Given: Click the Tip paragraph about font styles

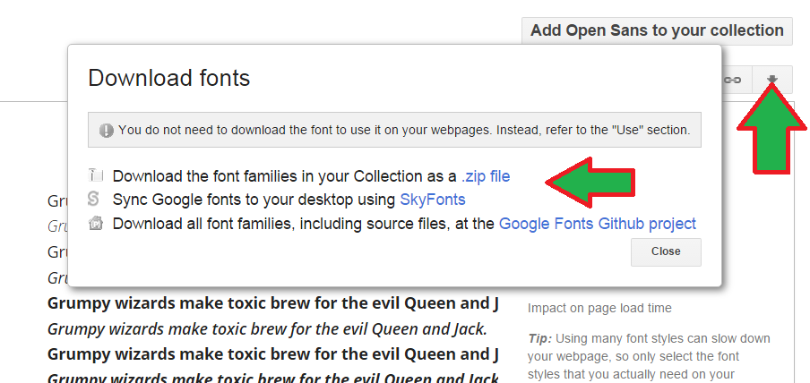Looking at the screenshot, I should 647,356.
